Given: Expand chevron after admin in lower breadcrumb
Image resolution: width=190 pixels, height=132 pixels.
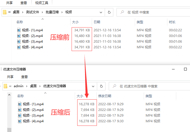Looking at the screenshot, I should 27,86.
